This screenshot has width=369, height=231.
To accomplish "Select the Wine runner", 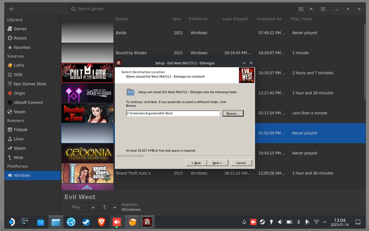I will (32, 158).
